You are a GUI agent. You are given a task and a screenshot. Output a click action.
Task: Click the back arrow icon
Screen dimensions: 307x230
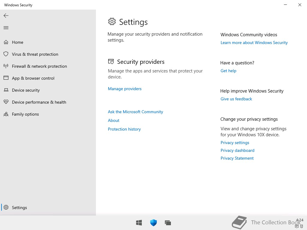(6, 16)
